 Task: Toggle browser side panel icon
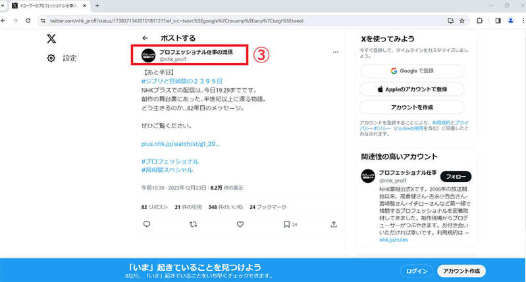coord(498,21)
